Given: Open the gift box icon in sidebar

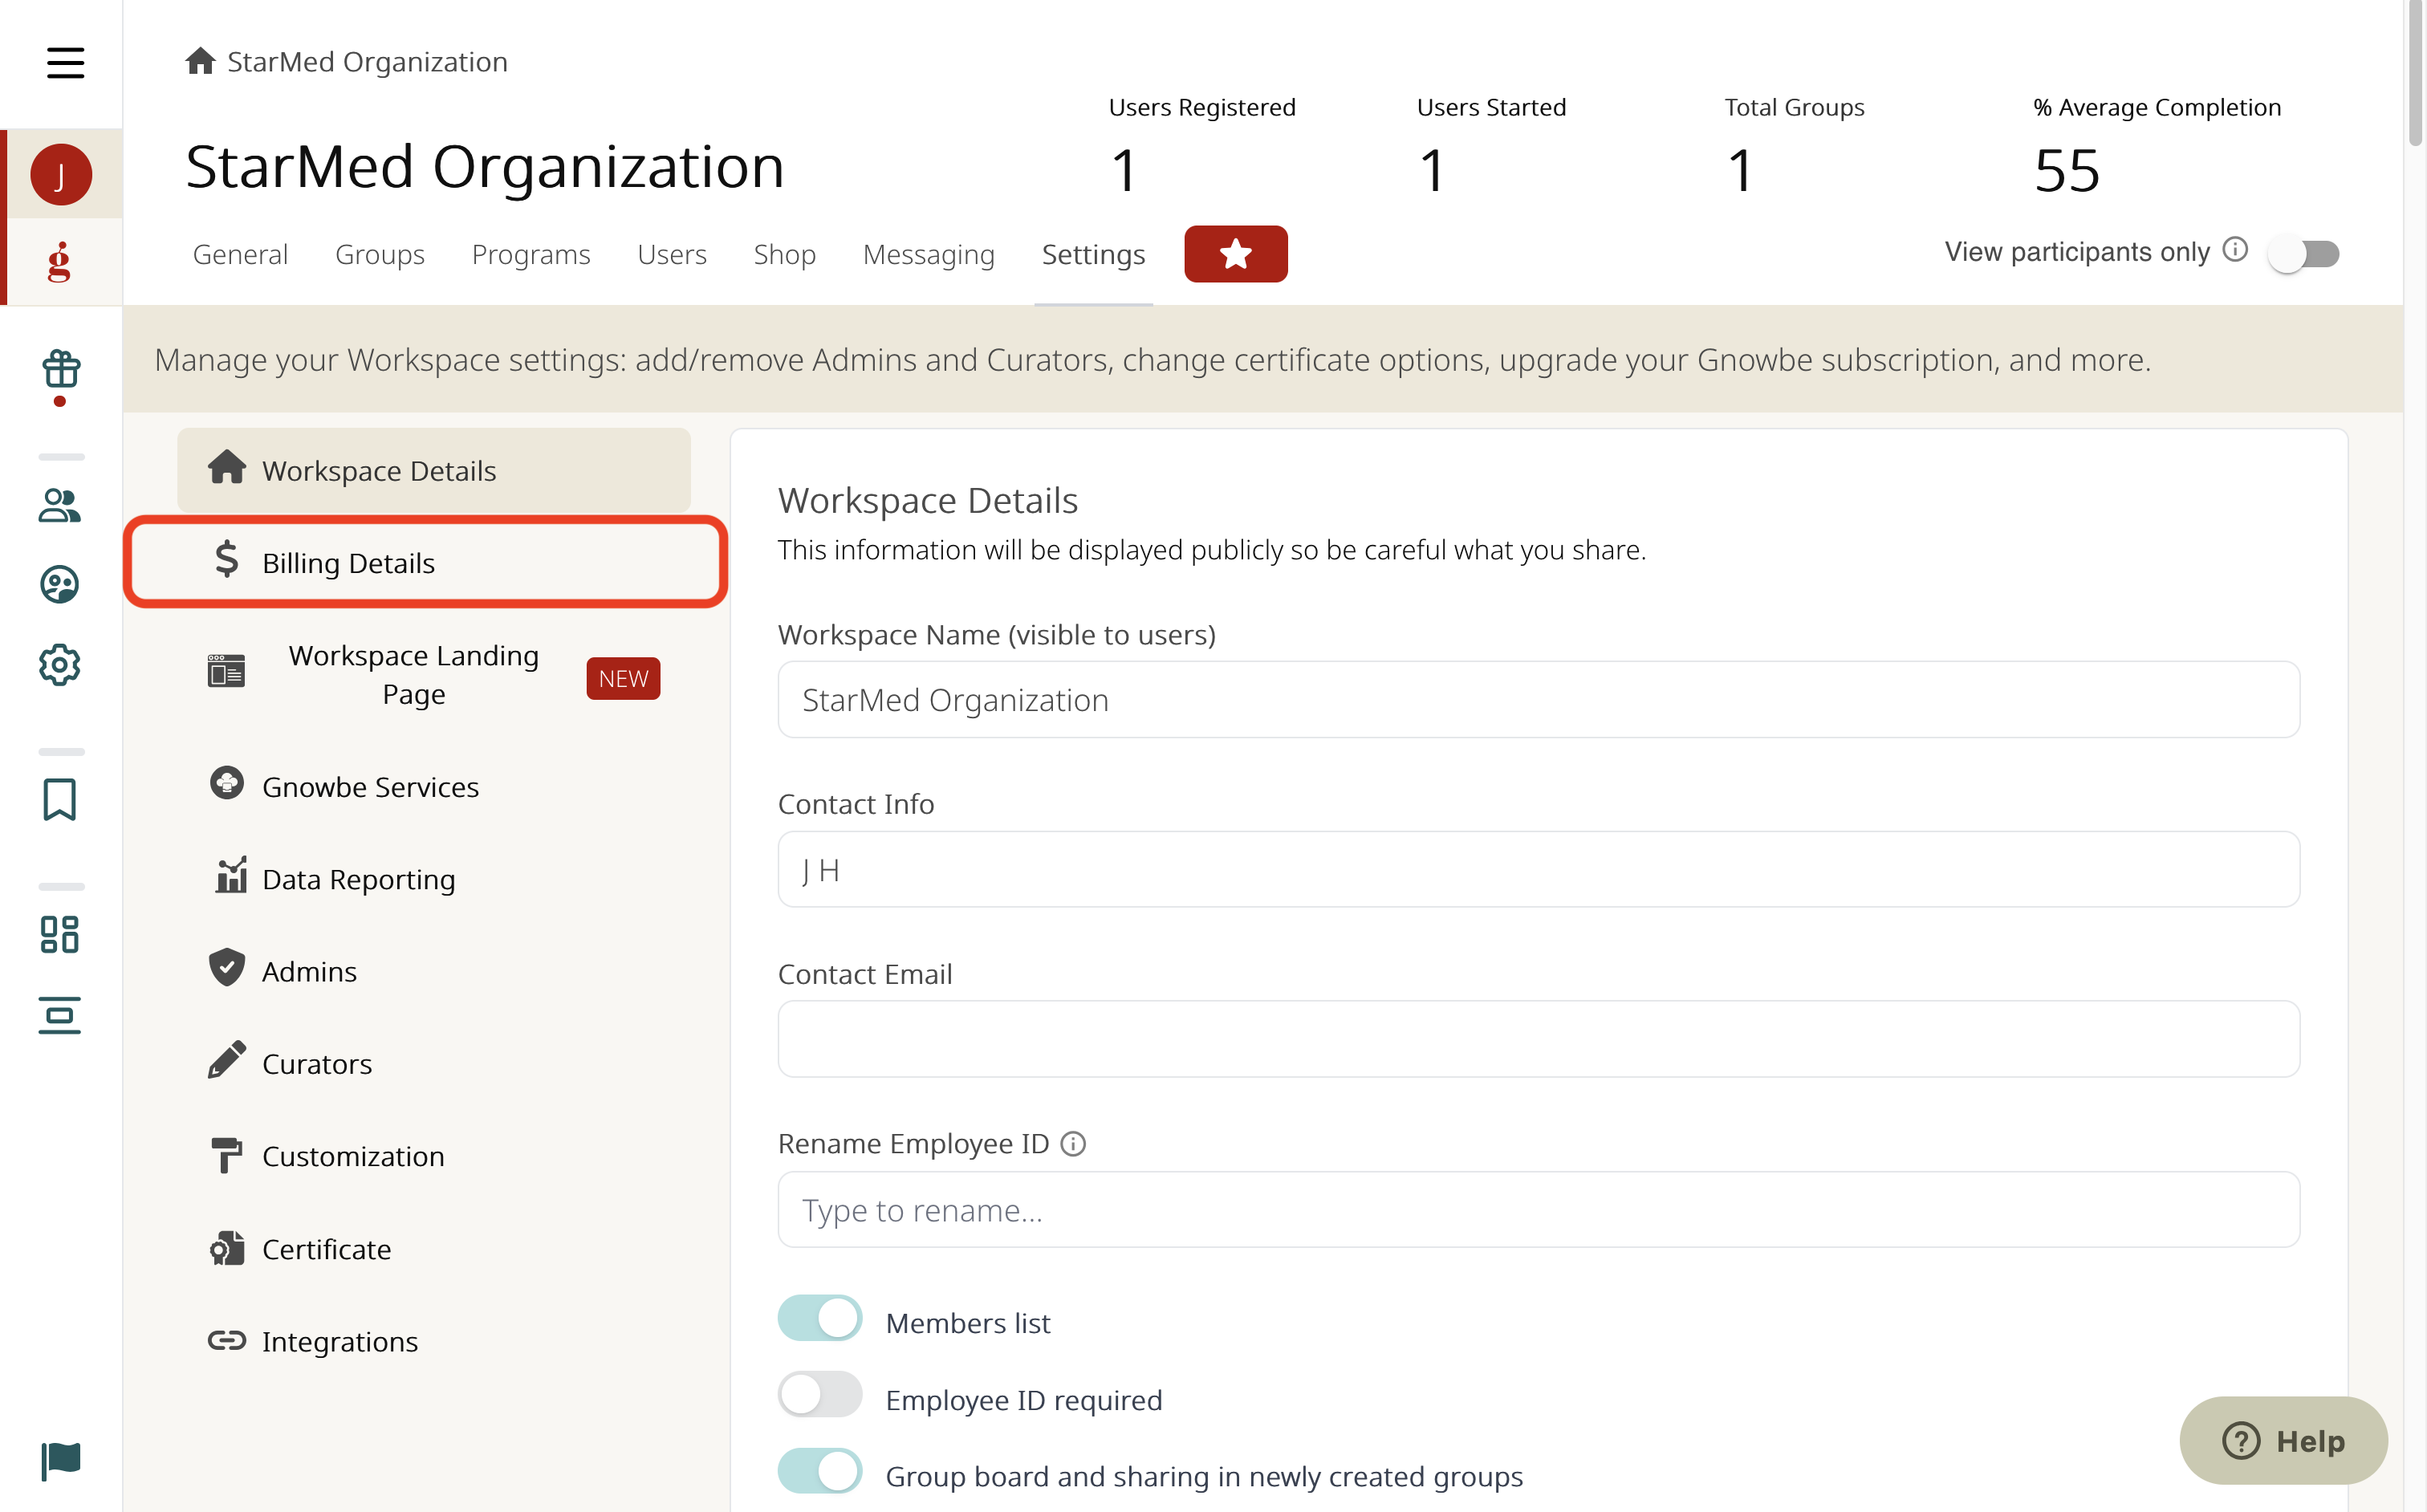Looking at the screenshot, I should click(x=61, y=370).
